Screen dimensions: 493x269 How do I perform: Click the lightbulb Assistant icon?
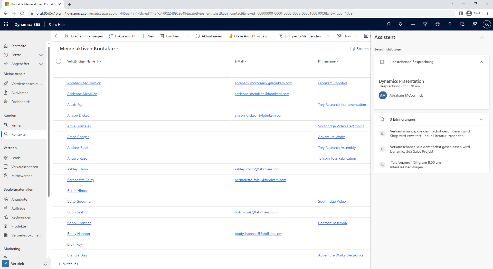[400, 24]
